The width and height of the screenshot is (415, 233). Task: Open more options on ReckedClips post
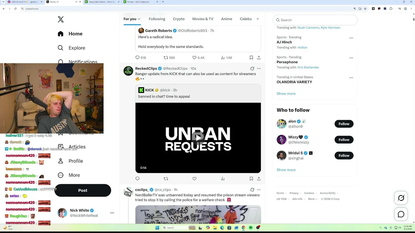pos(259,69)
